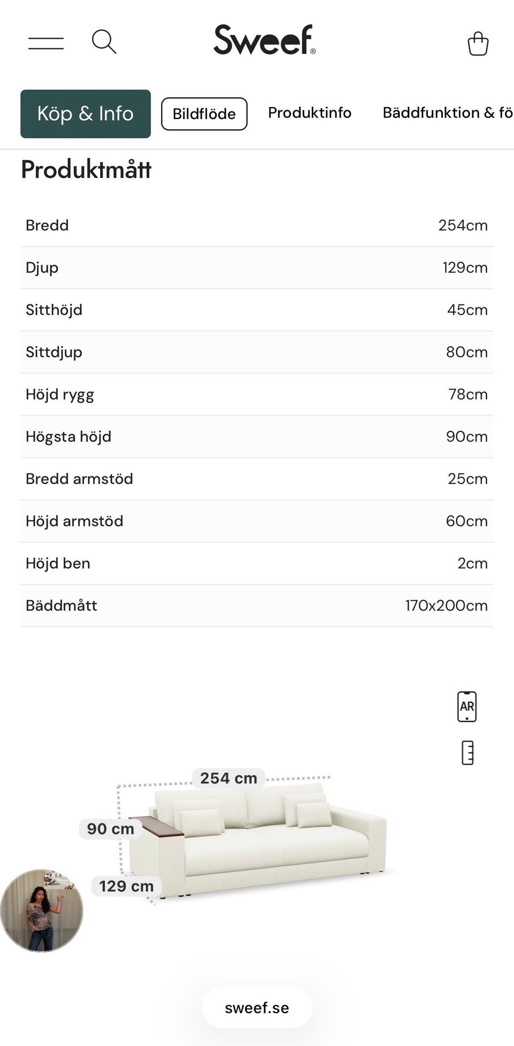Select the 129 cm depth label
The height and width of the screenshot is (1046, 514).
126,886
